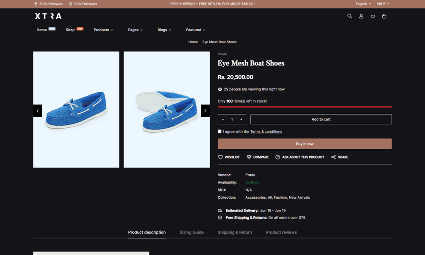The width and height of the screenshot is (425, 255).
Task: Click the In Stock availability text
Action: 252,183
